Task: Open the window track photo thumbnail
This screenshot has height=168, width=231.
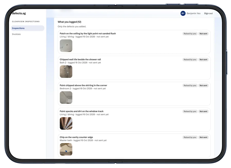Action: pos(66,123)
